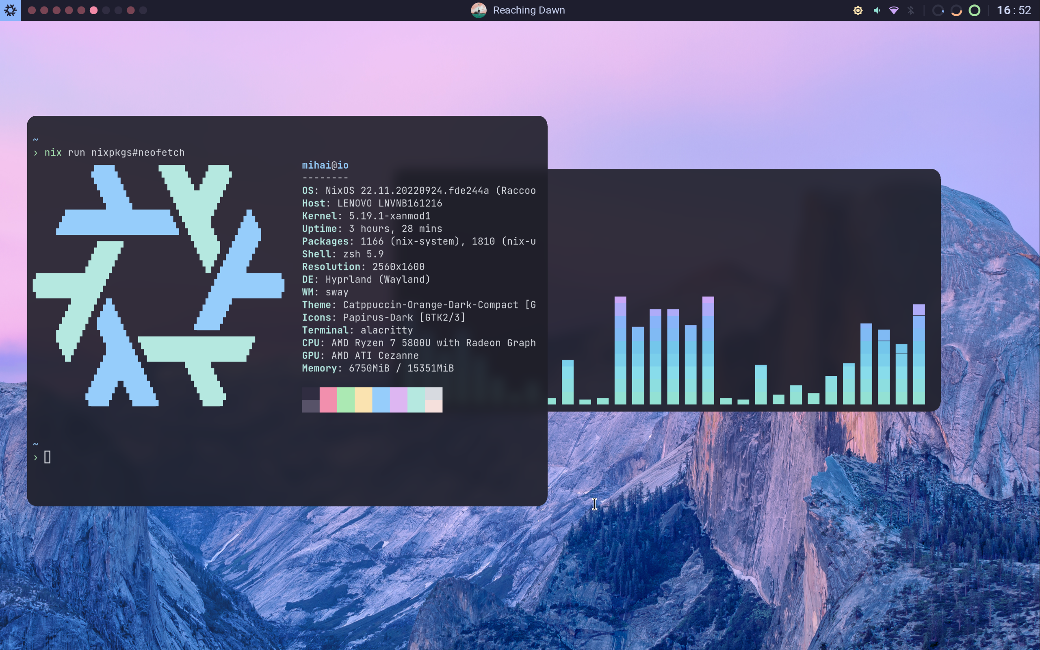
Task: Focus the empty terminal prompt cursor
Action: click(47, 457)
